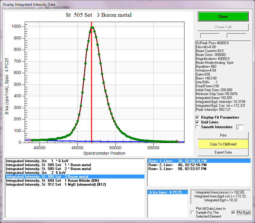Click the yellow Copy To ClipBoard button

223,144
